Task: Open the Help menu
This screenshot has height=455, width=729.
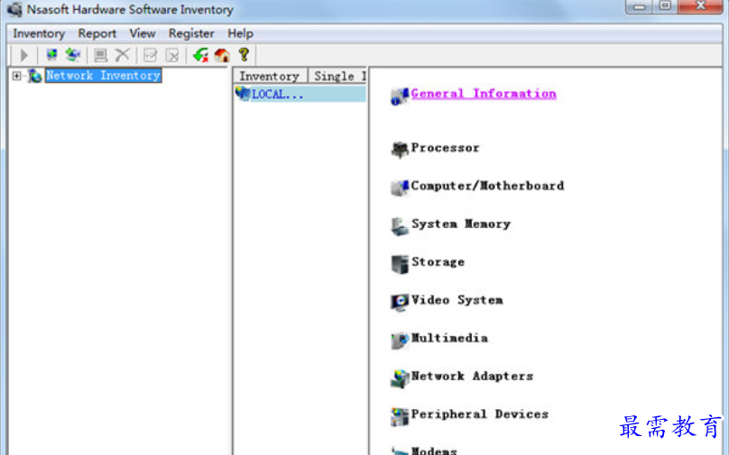Action: click(240, 33)
